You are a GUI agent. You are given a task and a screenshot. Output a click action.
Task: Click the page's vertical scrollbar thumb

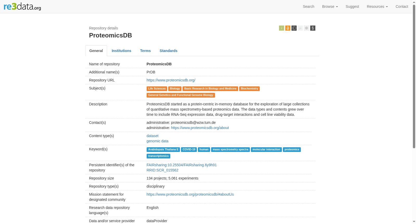(414, 76)
